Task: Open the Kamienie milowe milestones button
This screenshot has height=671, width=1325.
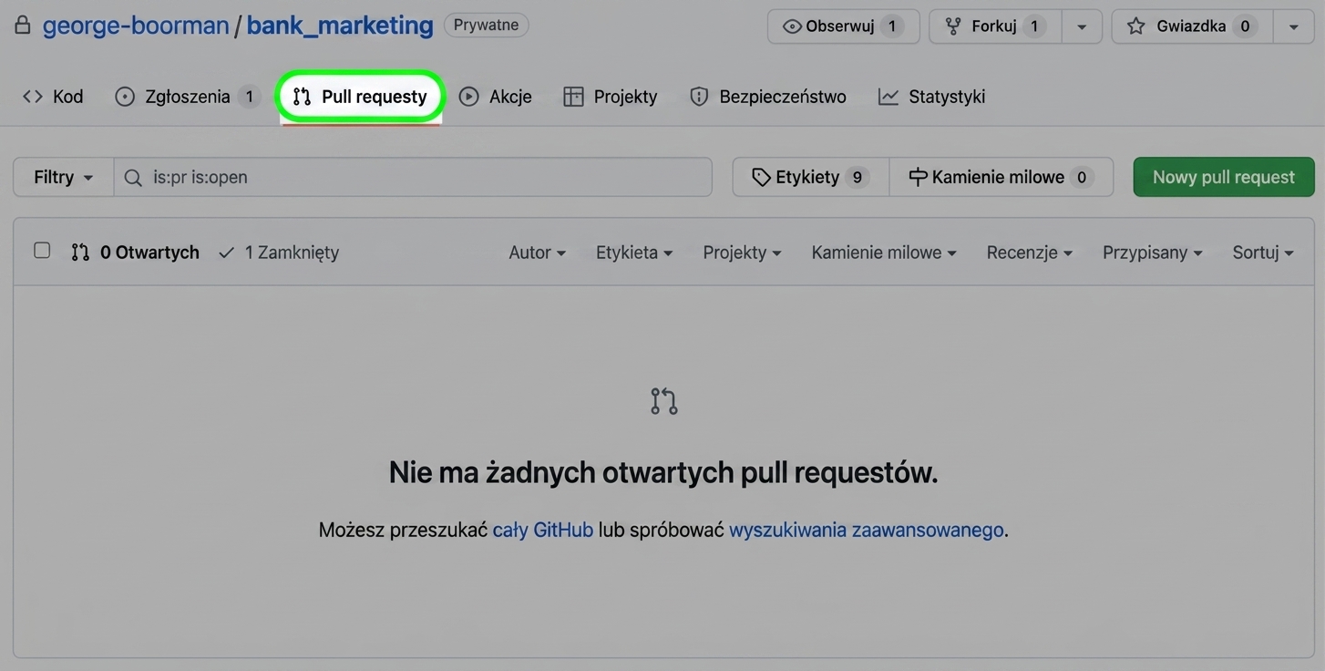Action: click(x=1001, y=177)
